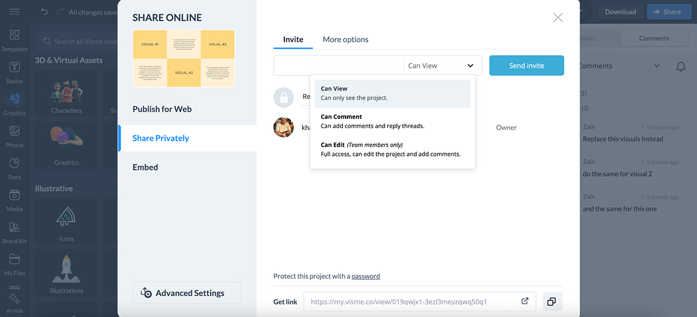This screenshot has width=697, height=317.
Task: Switch to the Invite tab
Action: 293,39
